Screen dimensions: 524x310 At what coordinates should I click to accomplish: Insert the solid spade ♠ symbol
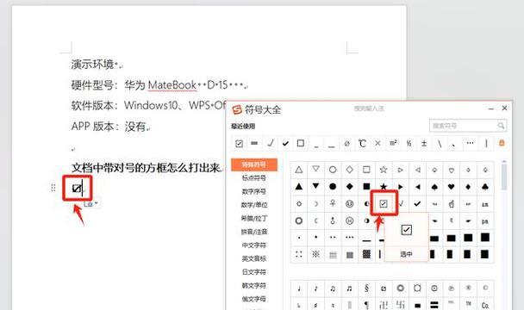tap(434, 187)
